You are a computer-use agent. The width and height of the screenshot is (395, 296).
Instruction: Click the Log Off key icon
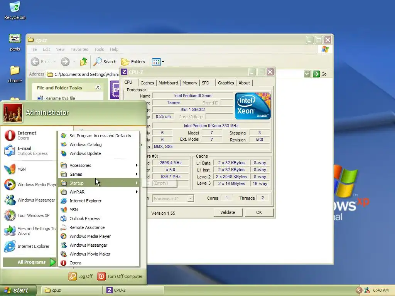72,276
